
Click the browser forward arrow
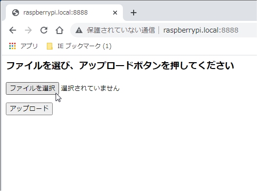click(28, 30)
